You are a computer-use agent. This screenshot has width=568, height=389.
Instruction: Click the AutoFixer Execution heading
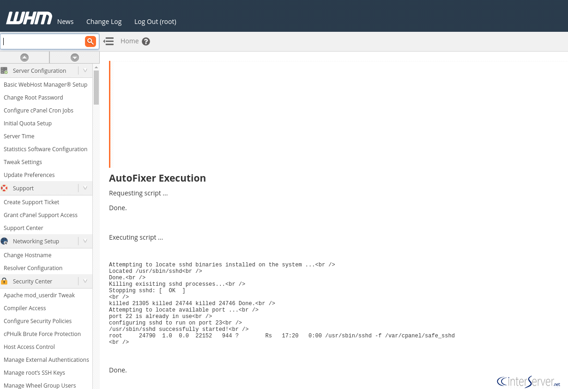[x=157, y=178]
